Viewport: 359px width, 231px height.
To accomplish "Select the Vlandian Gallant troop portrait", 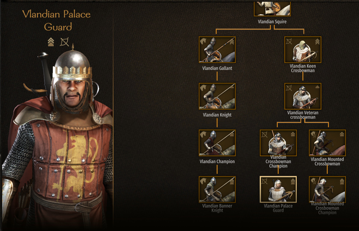I will 217,50.
